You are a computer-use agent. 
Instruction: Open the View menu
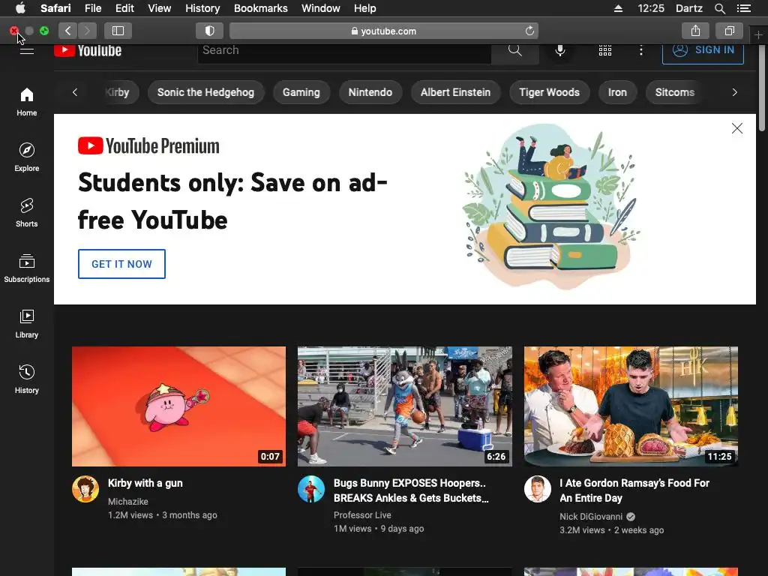(x=160, y=8)
